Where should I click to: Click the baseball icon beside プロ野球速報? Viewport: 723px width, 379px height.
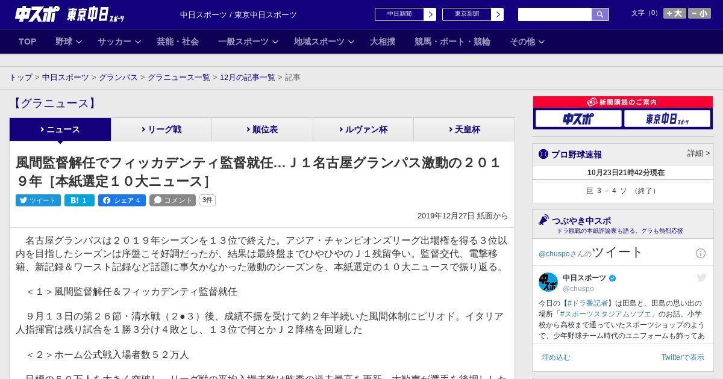tap(543, 154)
